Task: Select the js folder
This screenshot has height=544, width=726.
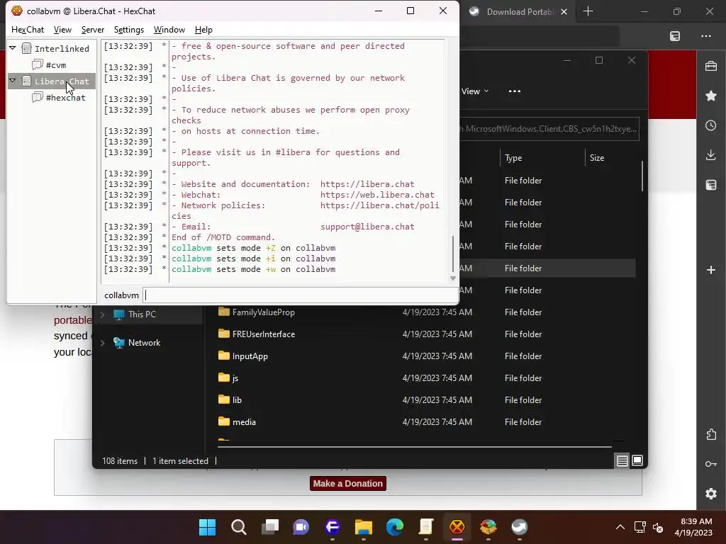Action: [235, 378]
